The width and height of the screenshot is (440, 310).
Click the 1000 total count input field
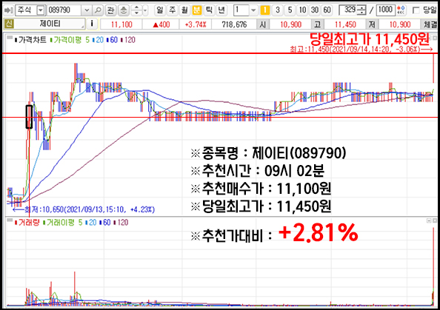pyautogui.click(x=385, y=10)
